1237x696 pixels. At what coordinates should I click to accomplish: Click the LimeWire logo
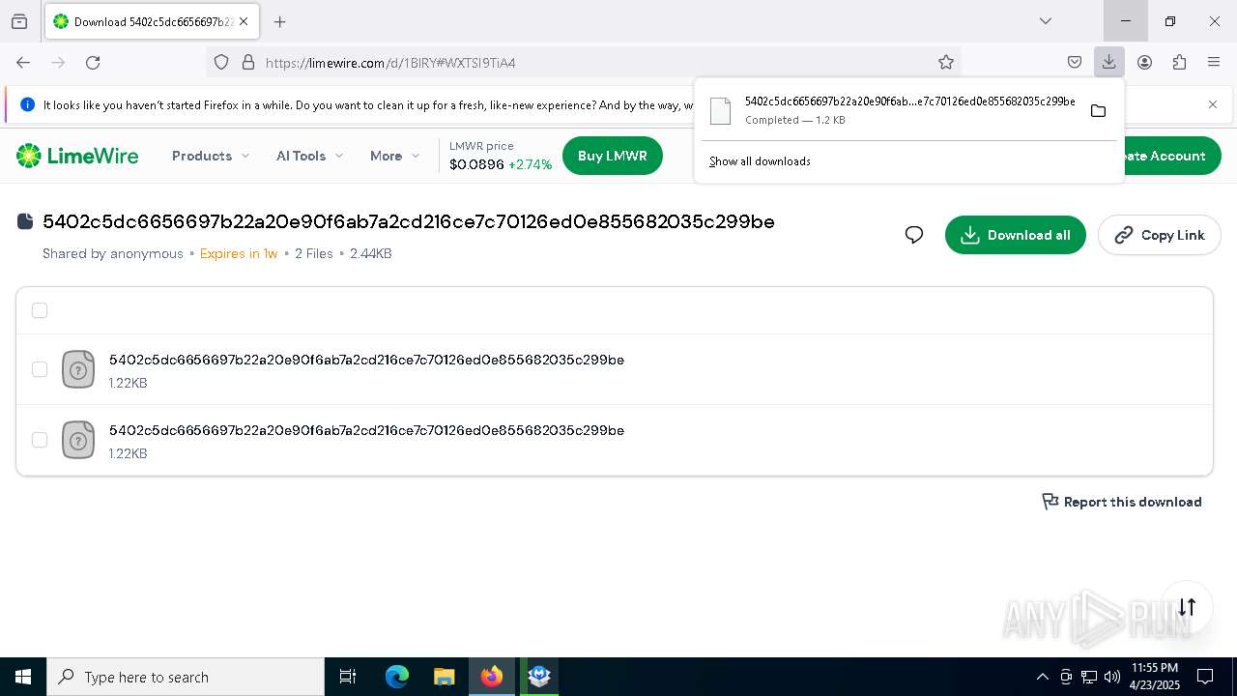click(x=77, y=156)
